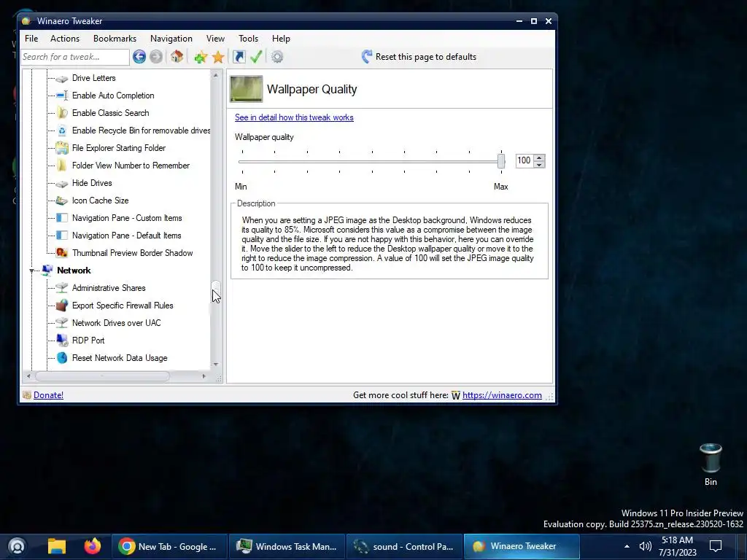Click the Donate! link
Image resolution: width=747 pixels, height=560 pixels.
point(48,394)
